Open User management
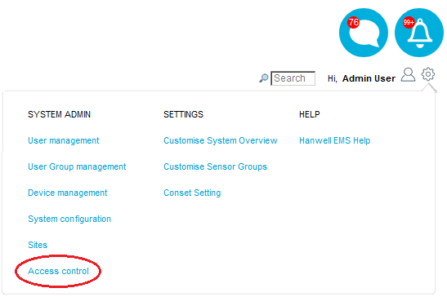 (x=63, y=140)
